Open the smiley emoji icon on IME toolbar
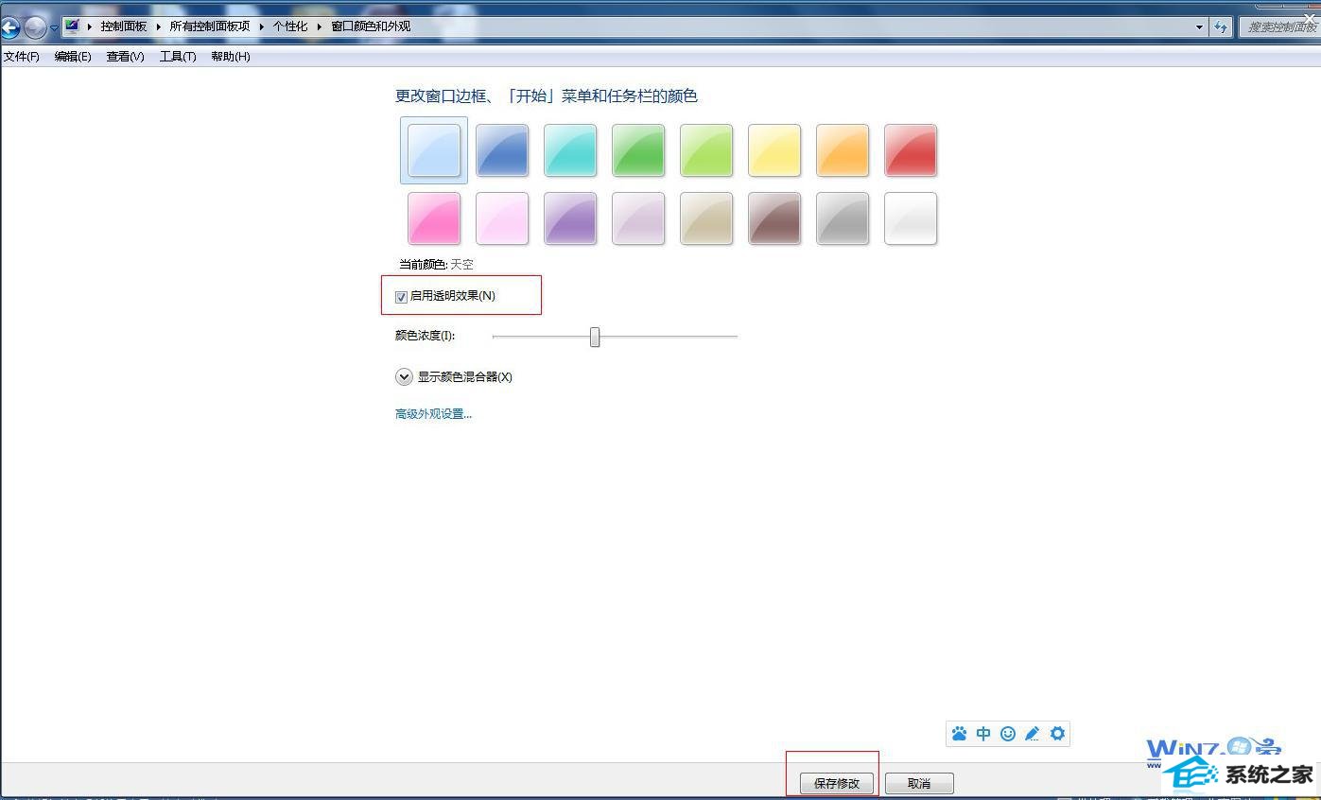 [x=1008, y=734]
